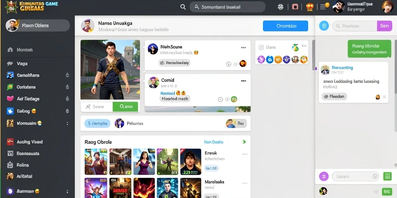Viewport: 397px width, 198px height.
Task: Click the blue circular mouse icon in chat header
Action: [324, 26]
